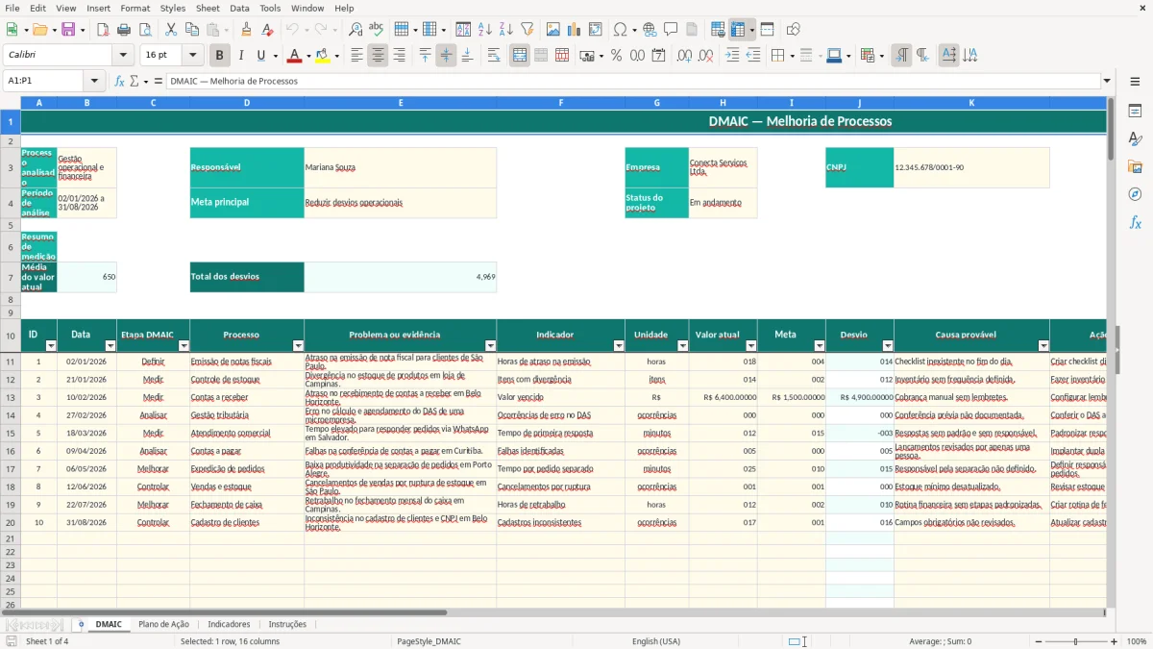Toggle Bold formatting
This screenshot has width=1153, height=649.
[x=220, y=56]
